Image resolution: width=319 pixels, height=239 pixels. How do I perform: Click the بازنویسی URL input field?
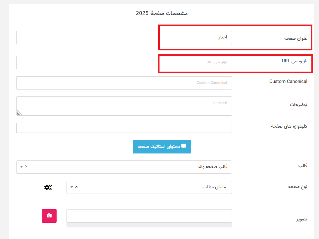pos(195,62)
